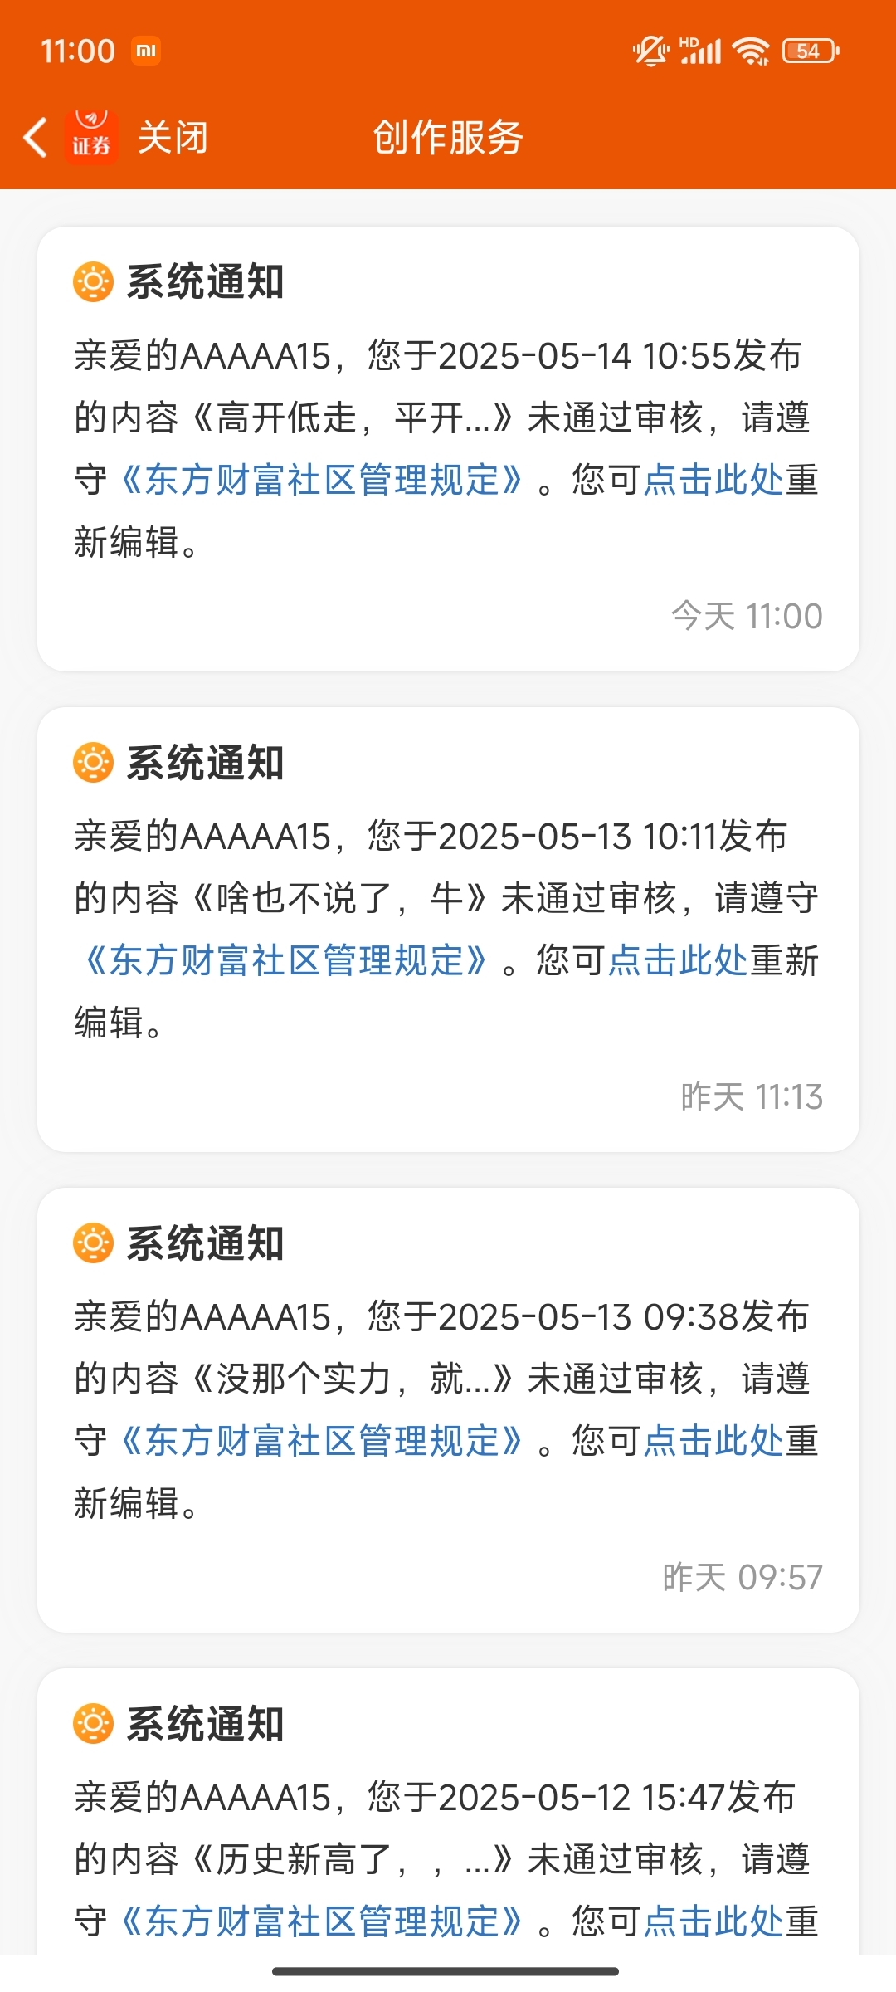Click 点击此处 in the 历史新高了 notification
The image size is (896, 1992).
point(713,1921)
